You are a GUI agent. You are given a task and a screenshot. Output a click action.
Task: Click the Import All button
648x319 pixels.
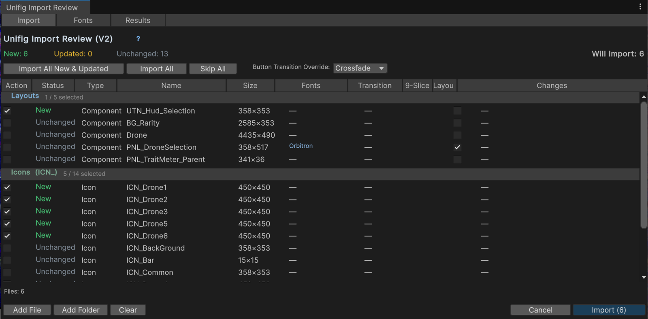click(157, 68)
